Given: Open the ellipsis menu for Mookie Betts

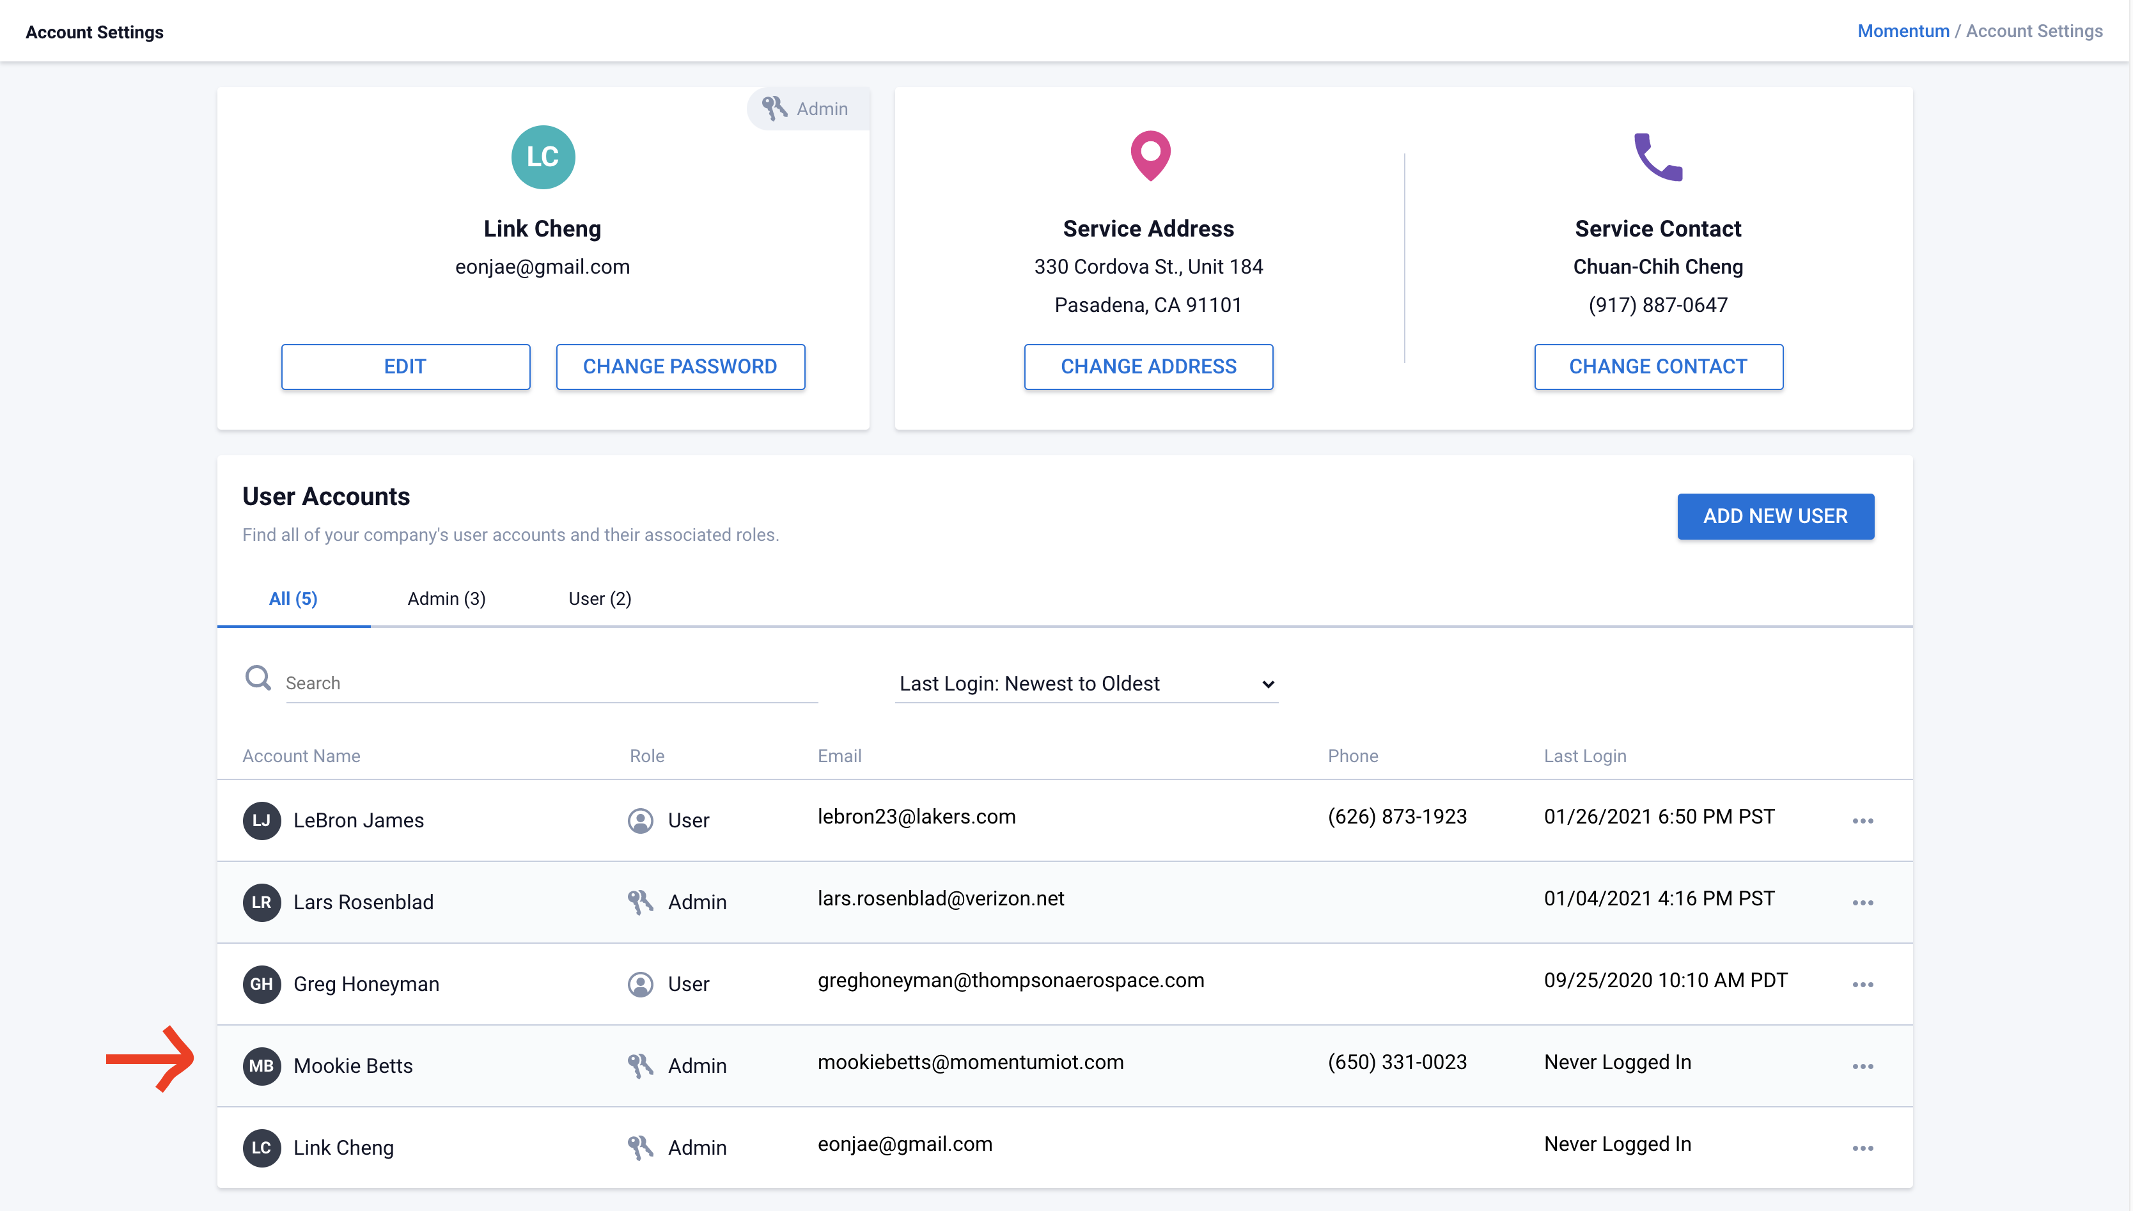Looking at the screenshot, I should click(x=1862, y=1065).
